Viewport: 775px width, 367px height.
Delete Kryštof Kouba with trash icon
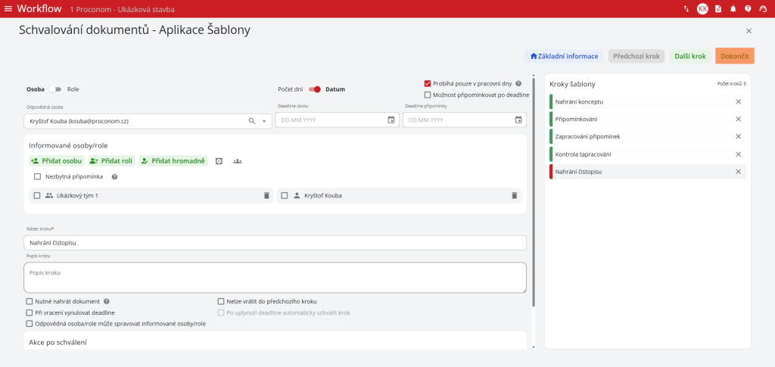coord(514,195)
